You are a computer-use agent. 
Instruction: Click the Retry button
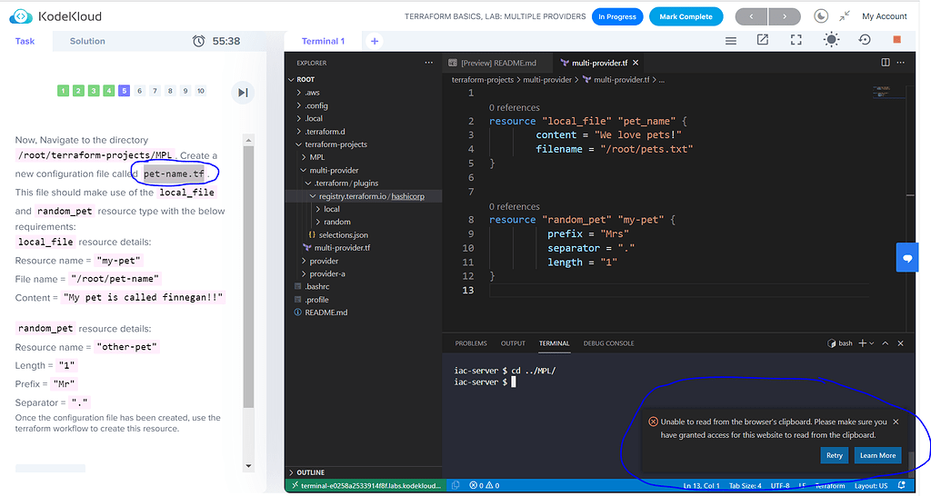point(834,455)
